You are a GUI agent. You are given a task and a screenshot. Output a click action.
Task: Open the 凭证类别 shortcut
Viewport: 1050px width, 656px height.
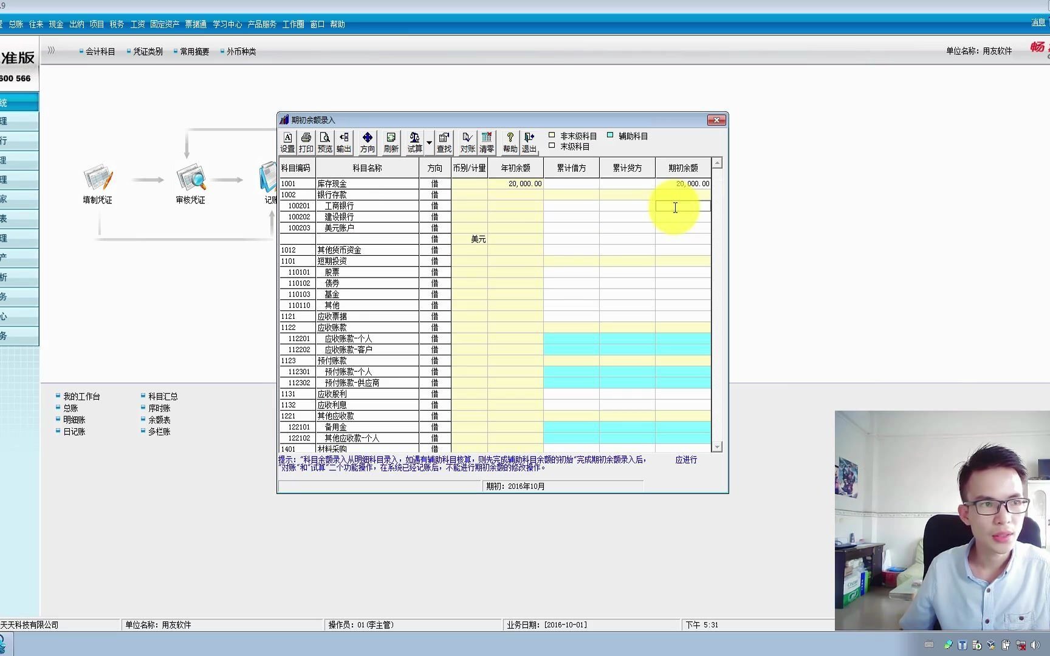[148, 52]
